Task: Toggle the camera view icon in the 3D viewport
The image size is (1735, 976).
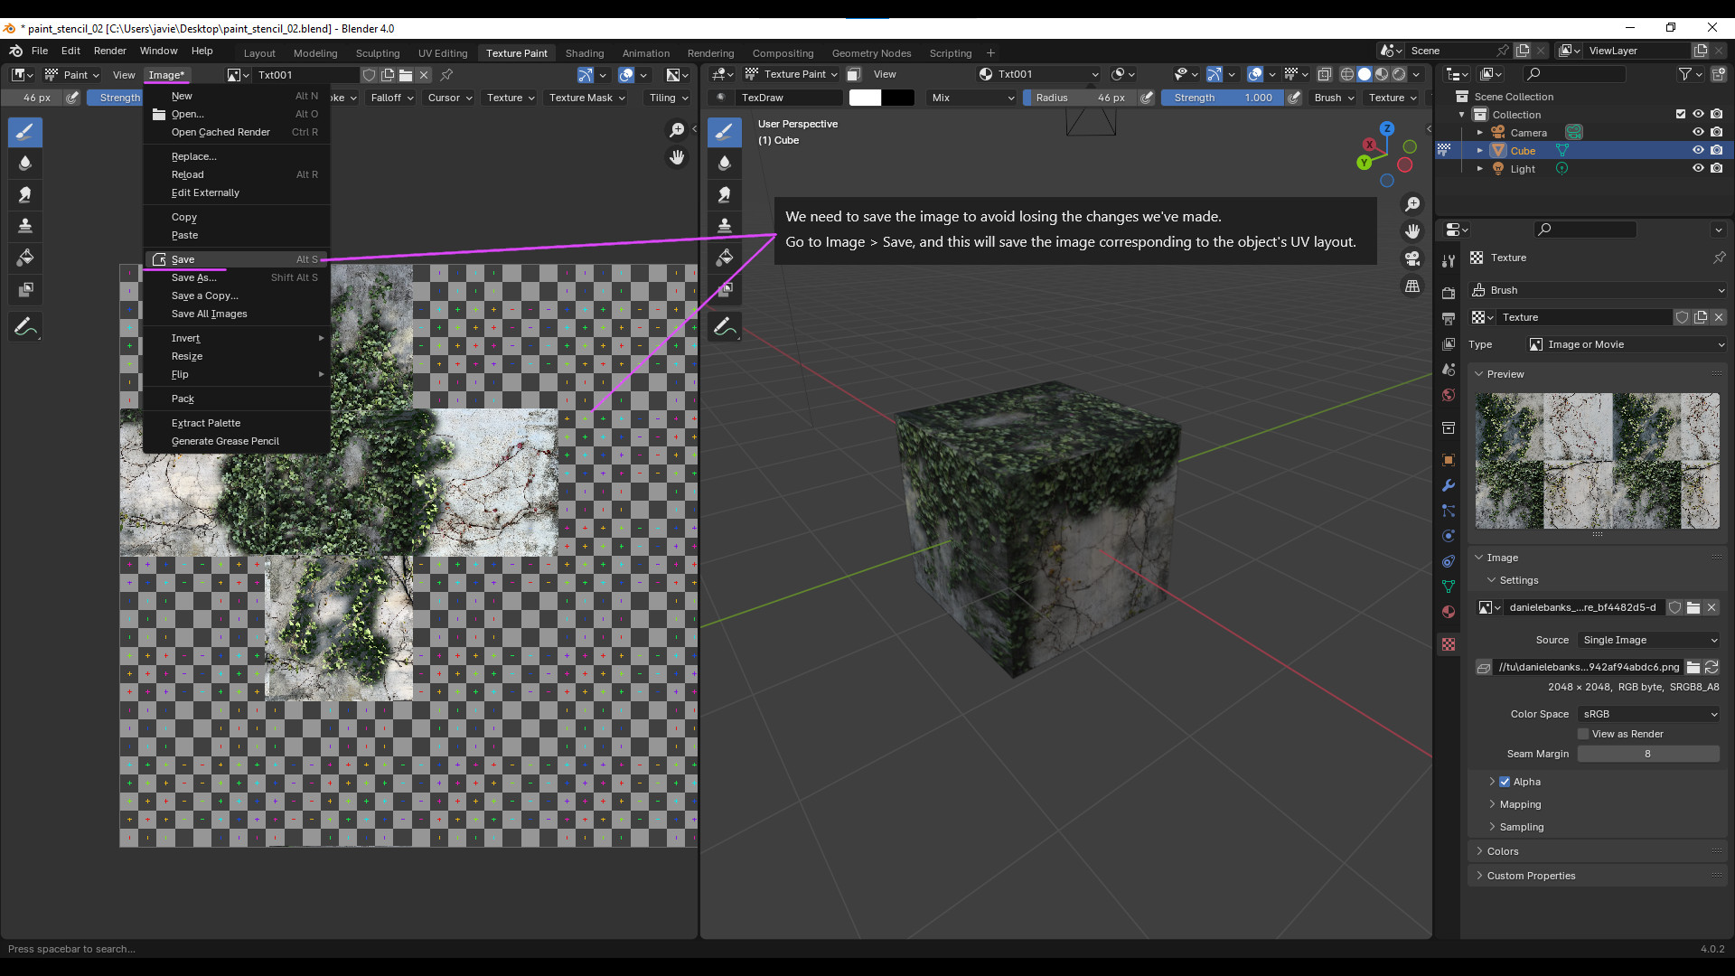Action: [x=1412, y=258]
